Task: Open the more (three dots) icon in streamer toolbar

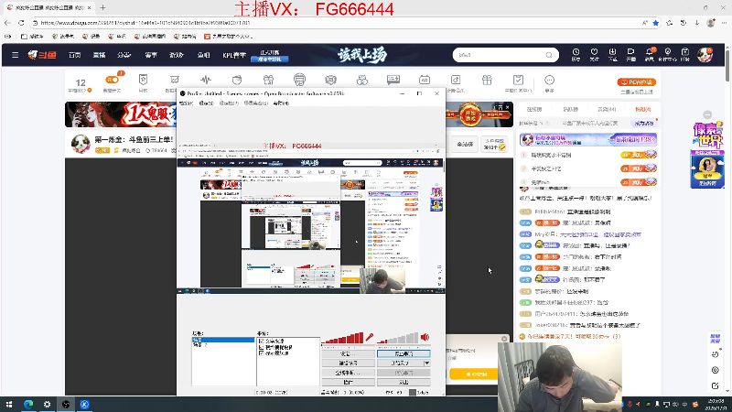Action: pyautogui.click(x=550, y=80)
